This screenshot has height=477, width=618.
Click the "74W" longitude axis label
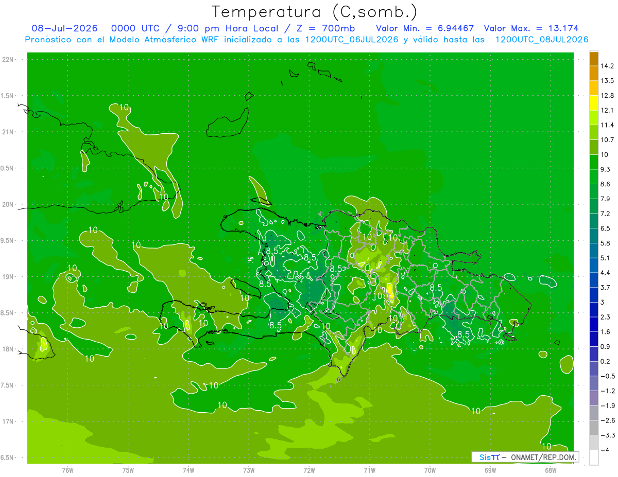[x=188, y=470]
